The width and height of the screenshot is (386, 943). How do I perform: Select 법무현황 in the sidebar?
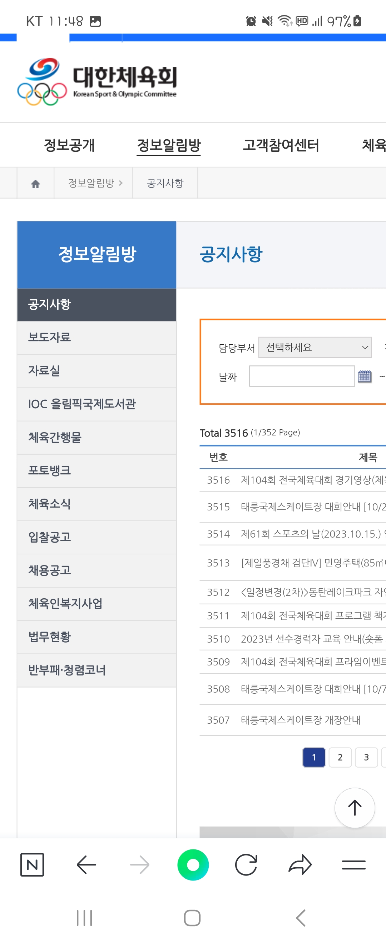[97, 637]
